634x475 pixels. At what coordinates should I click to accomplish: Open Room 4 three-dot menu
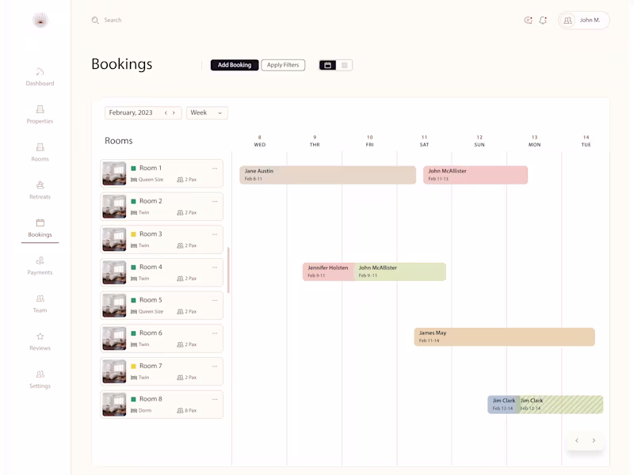pos(215,267)
